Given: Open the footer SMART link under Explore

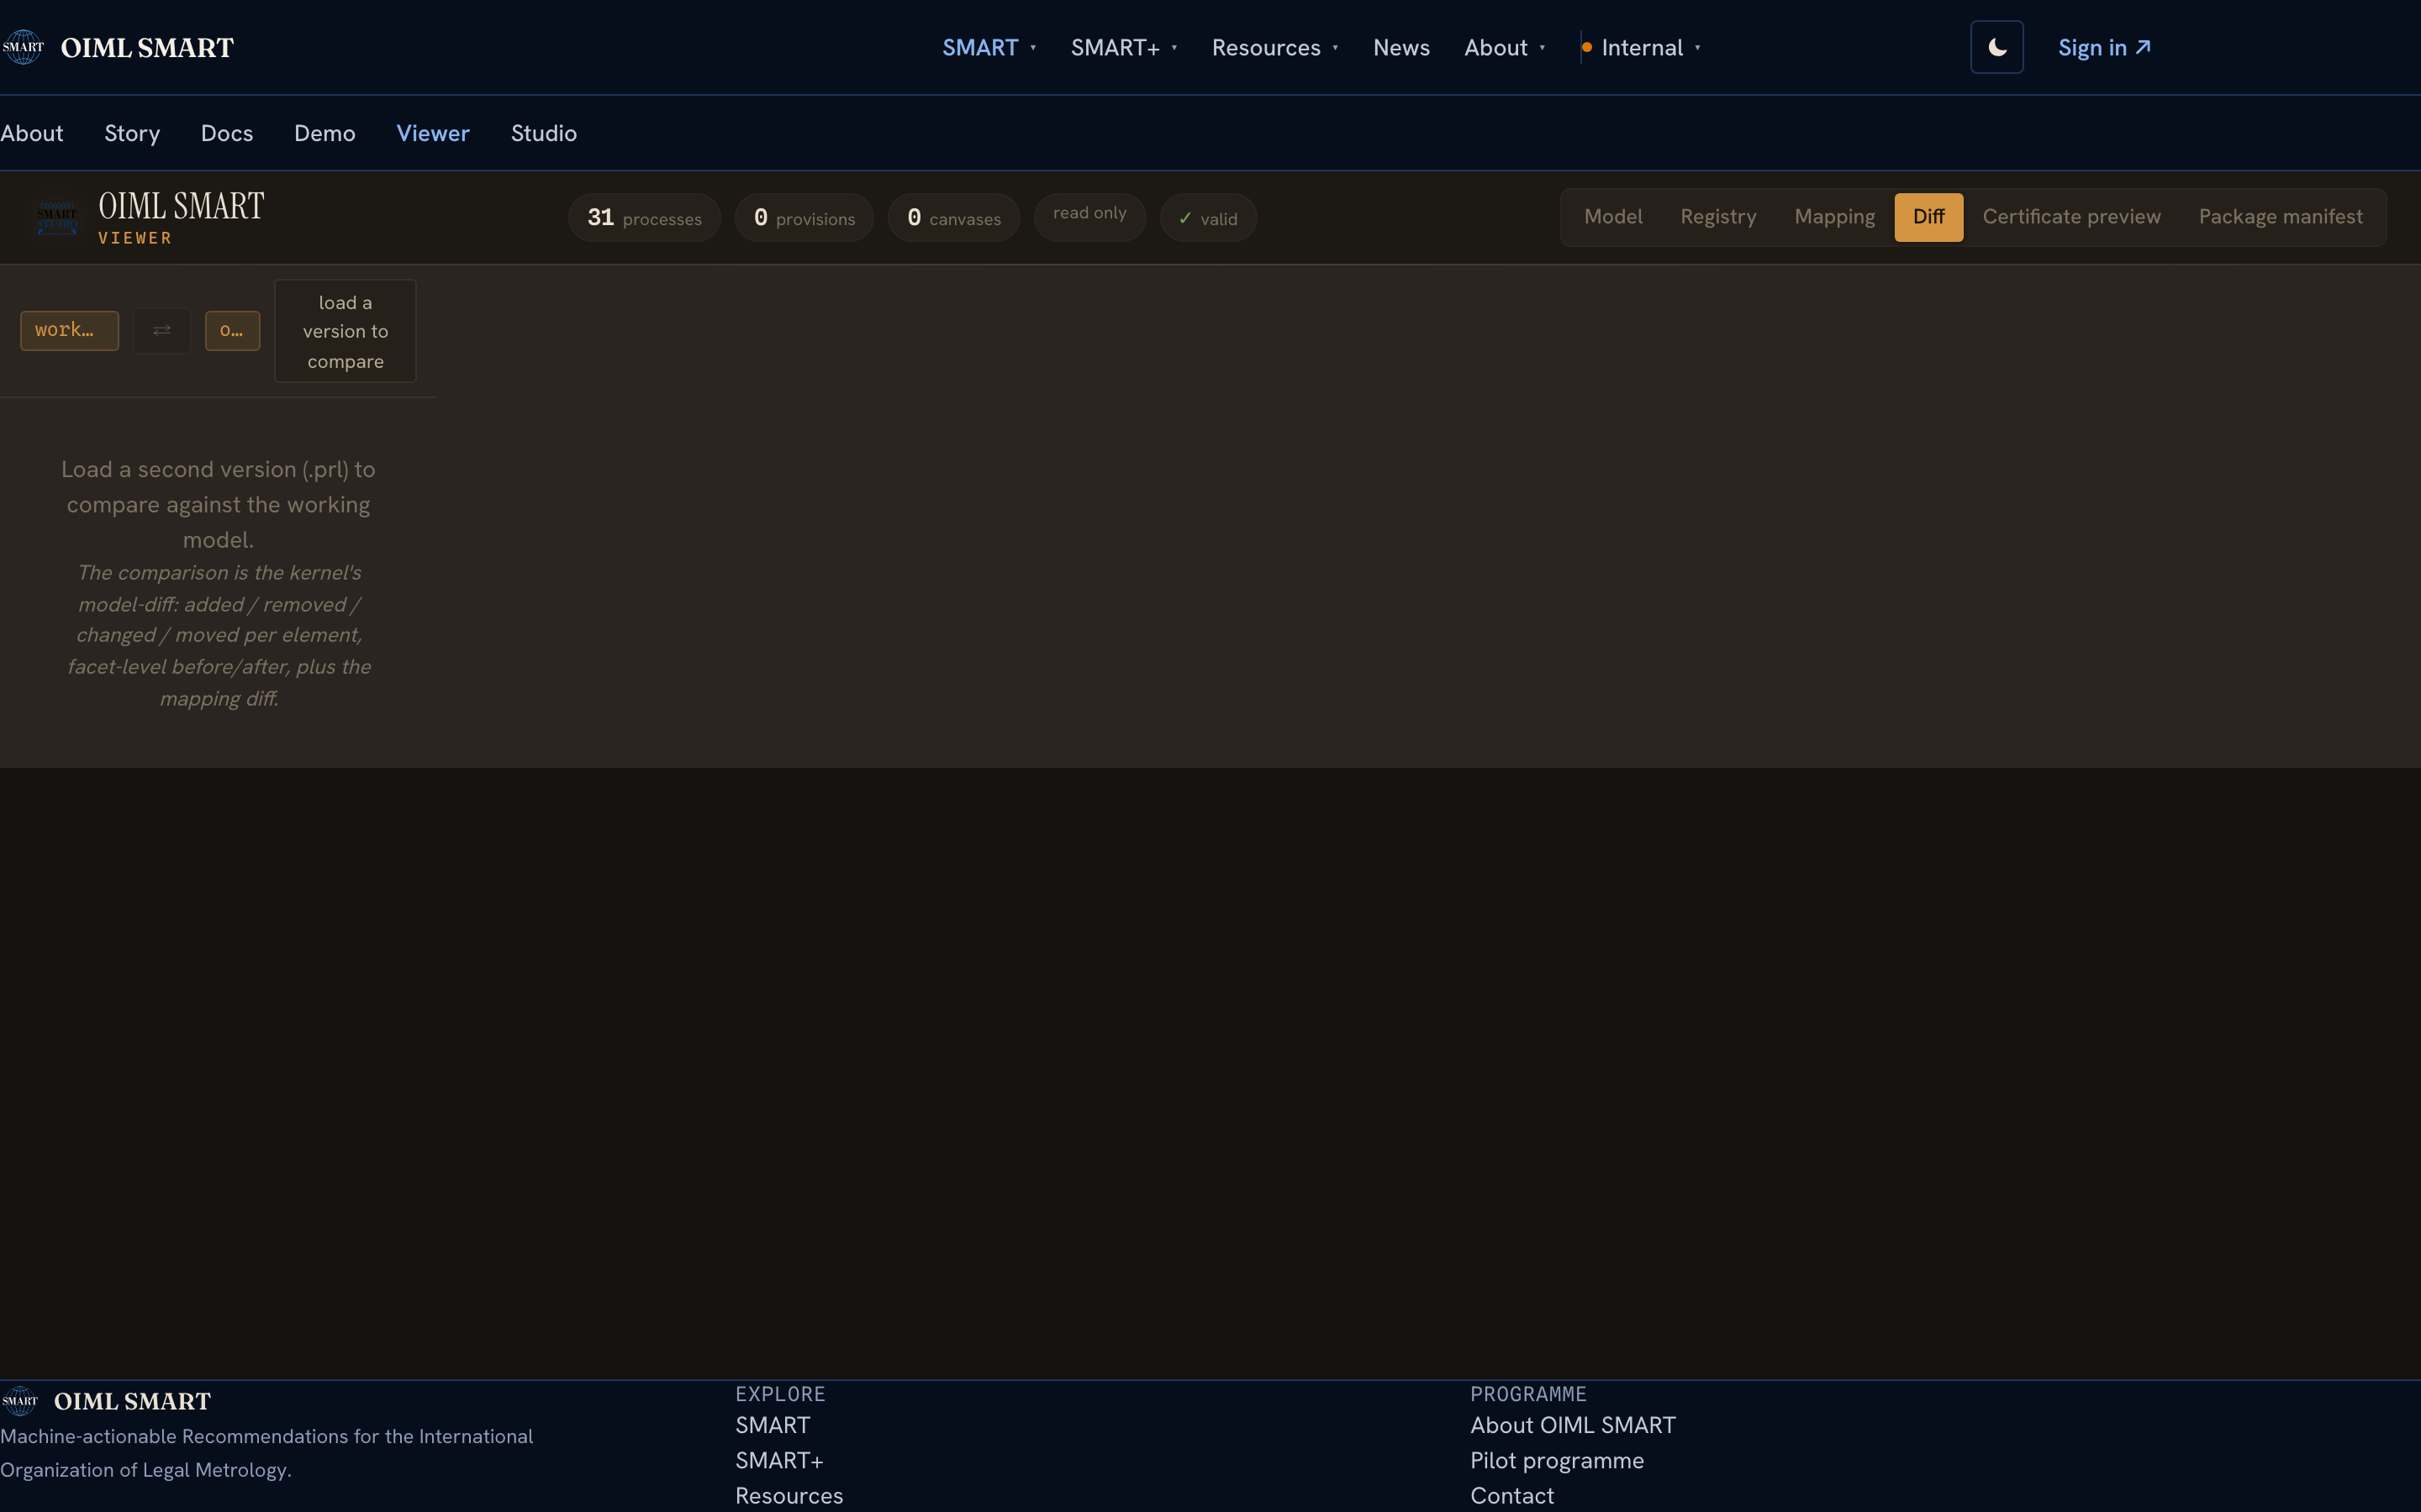Looking at the screenshot, I should [x=773, y=1425].
